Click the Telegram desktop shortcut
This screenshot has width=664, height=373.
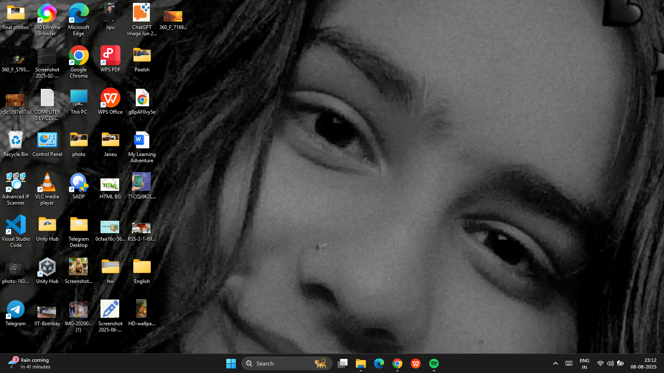(16, 310)
